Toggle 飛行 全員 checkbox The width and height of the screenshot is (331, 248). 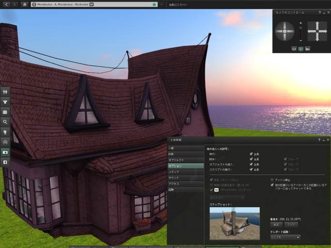coord(251,154)
